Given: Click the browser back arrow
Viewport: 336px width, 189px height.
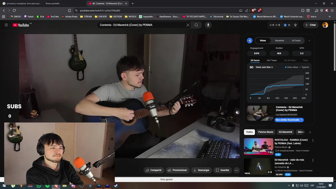Looking at the screenshot, I should 4,10.
